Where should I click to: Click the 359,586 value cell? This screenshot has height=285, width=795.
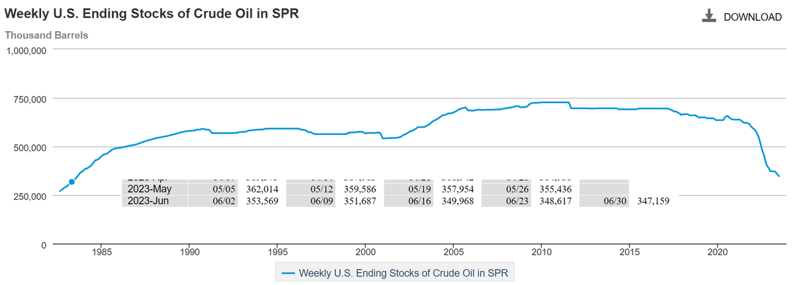click(x=360, y=188)
